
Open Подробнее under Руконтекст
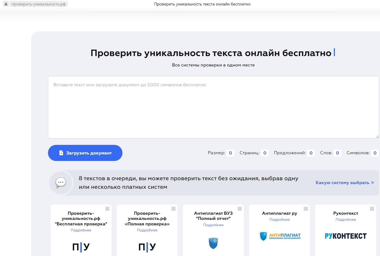(346, 219)
